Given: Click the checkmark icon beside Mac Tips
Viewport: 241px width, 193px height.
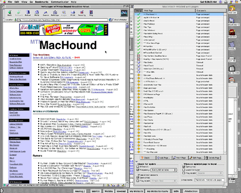Looking at the screenshot, I should tap(139, 27).
